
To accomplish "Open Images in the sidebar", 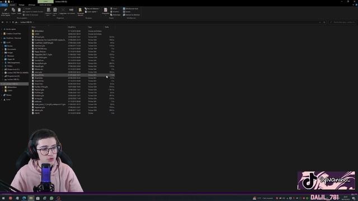I will point(10,52).
